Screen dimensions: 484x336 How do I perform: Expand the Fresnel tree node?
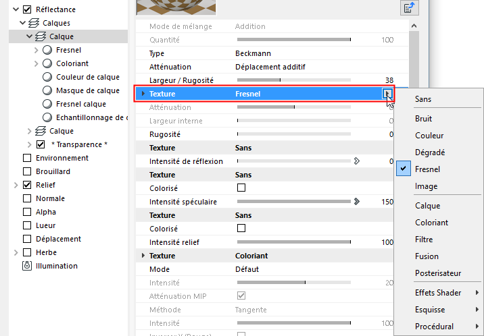36,50
